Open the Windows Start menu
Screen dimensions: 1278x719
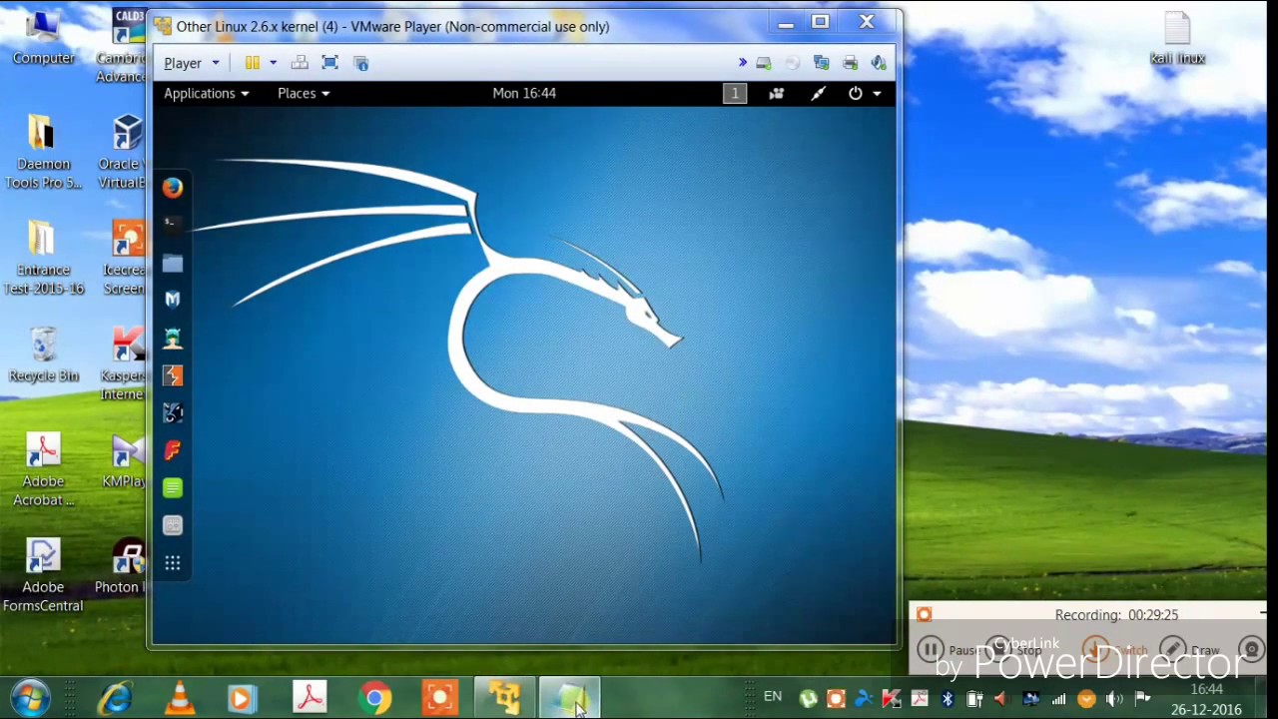point(30,697)
